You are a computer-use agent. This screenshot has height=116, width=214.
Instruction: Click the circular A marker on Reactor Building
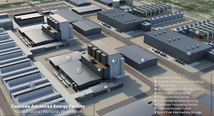[113, 61]
